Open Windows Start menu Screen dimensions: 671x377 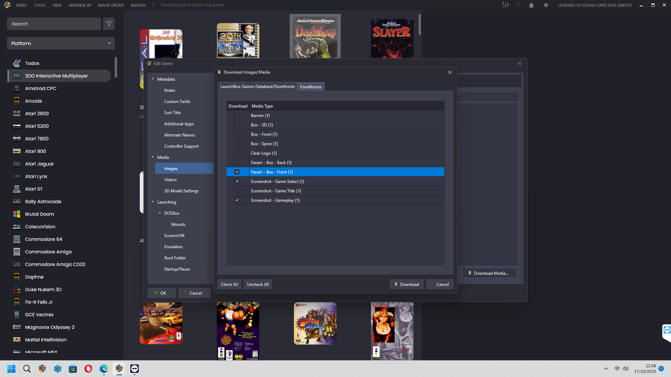[x=11, y=369]
